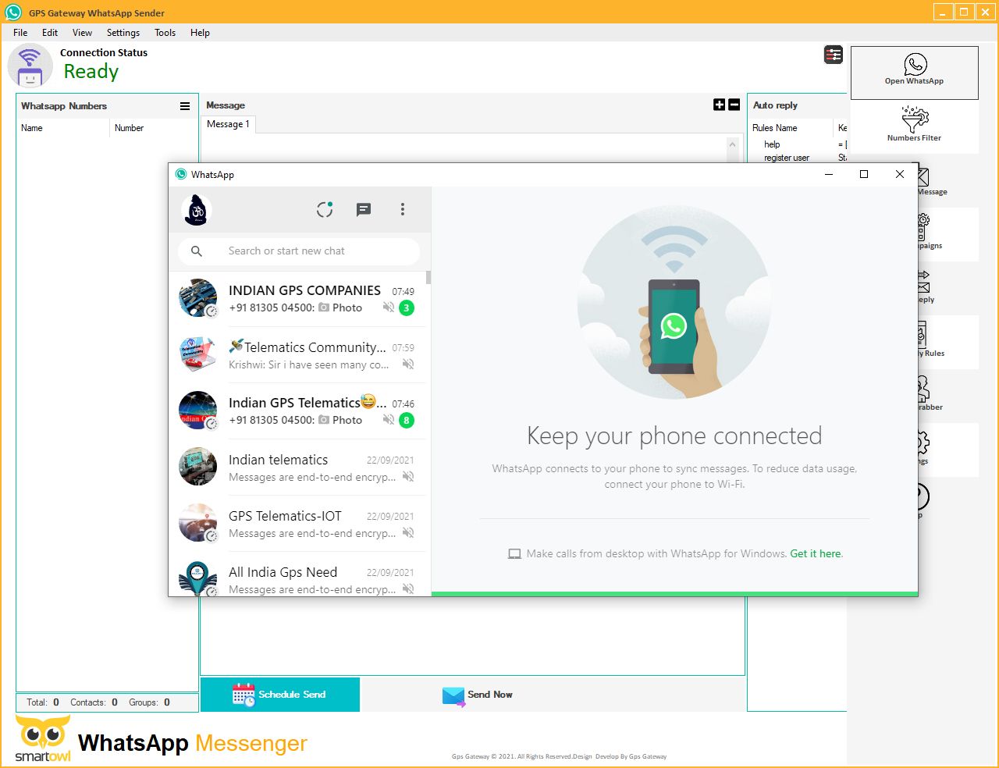Open the Tools menu
The height and width of the screenshot is (768, 999).
(165, 33)
